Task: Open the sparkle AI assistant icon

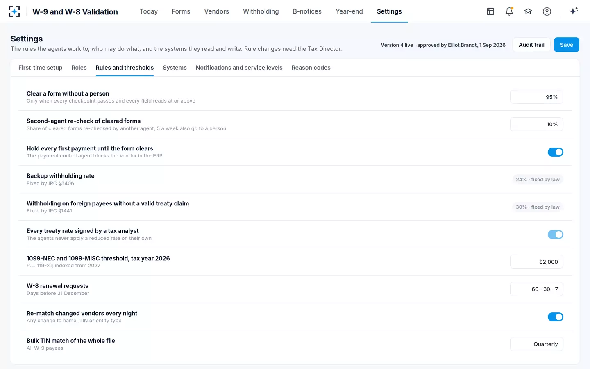Action: pyautogui.click(x=574, y=11)
